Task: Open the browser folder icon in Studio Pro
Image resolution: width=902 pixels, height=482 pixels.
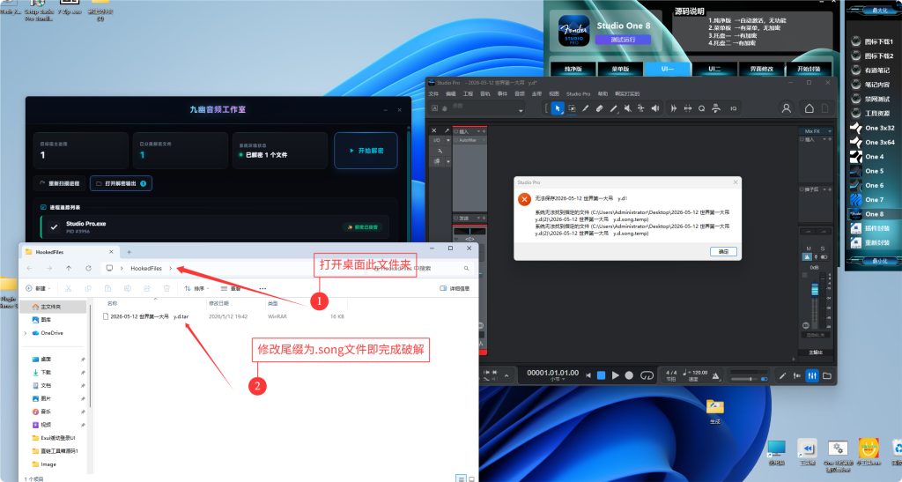Action: click(826, 375)
